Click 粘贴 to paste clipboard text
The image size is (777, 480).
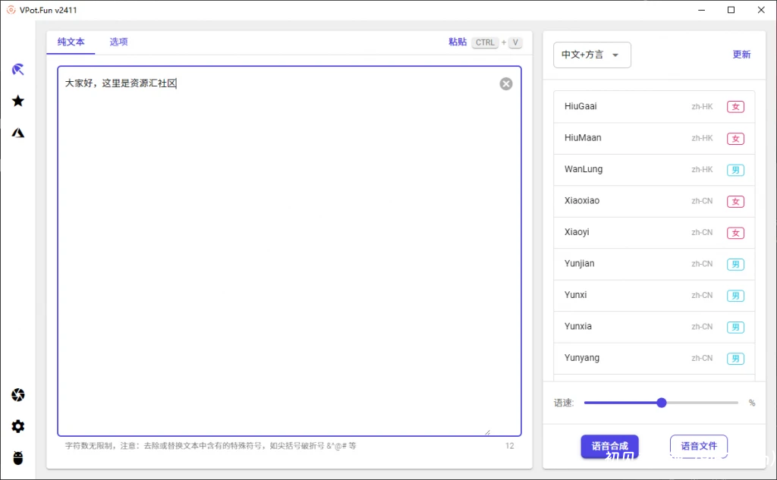pos(457,42)
